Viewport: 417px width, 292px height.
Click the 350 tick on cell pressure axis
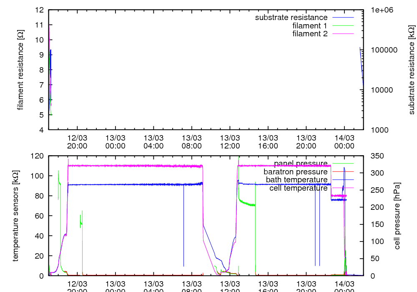click(373, 156)
